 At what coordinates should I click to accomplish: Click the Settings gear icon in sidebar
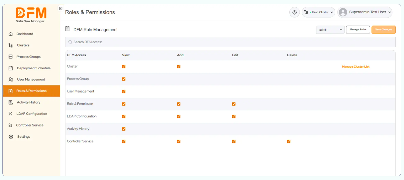tap(11, 137)
